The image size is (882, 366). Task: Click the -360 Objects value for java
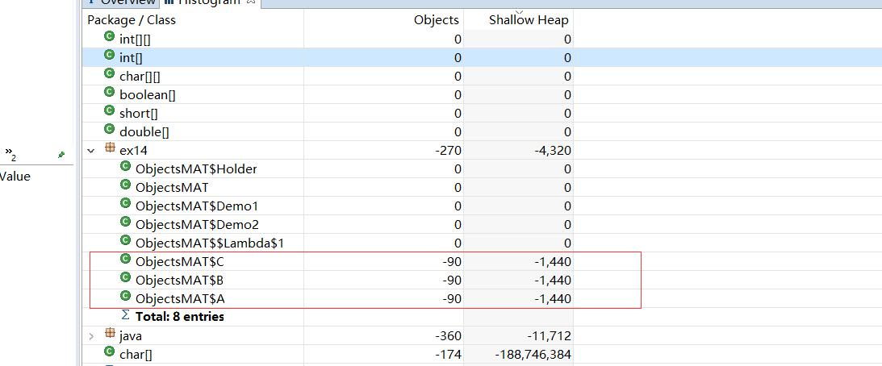coord(449,336)
